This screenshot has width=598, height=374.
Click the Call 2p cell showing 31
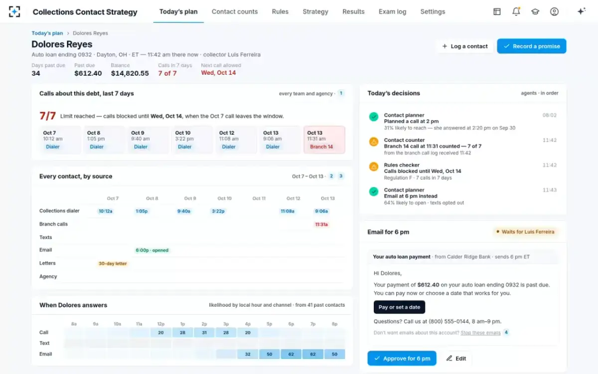pyautogui.click(x=204, y=333)
